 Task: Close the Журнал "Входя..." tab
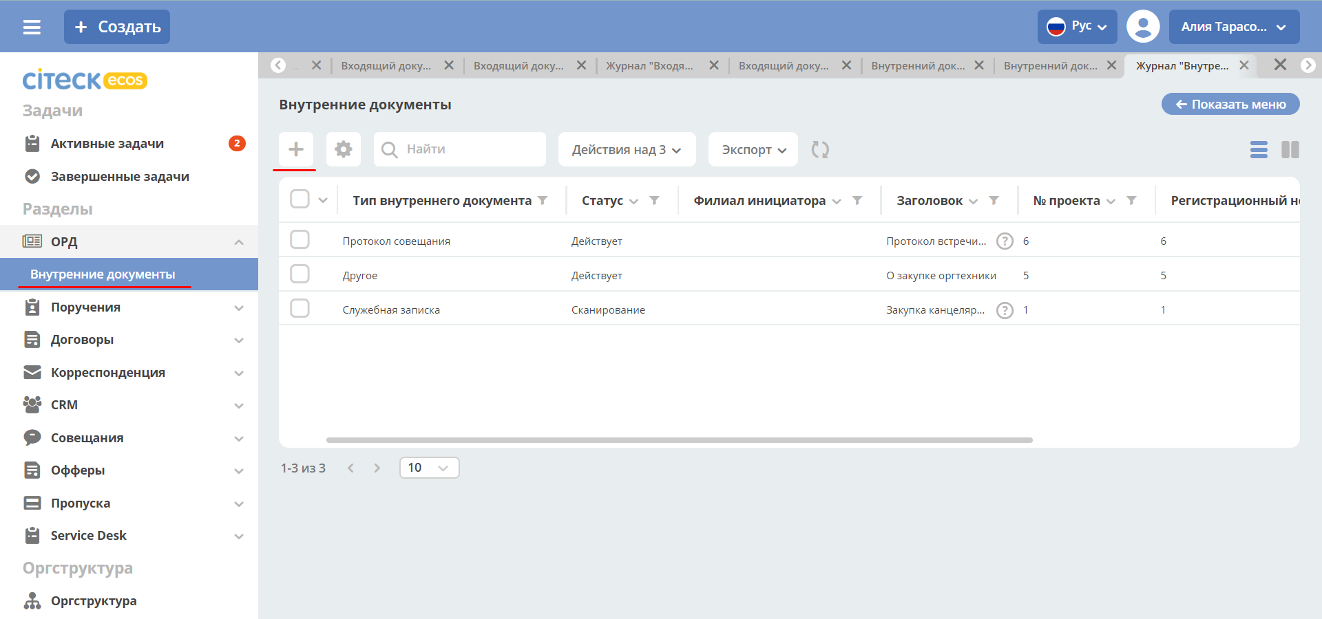[x=714, y=65]
